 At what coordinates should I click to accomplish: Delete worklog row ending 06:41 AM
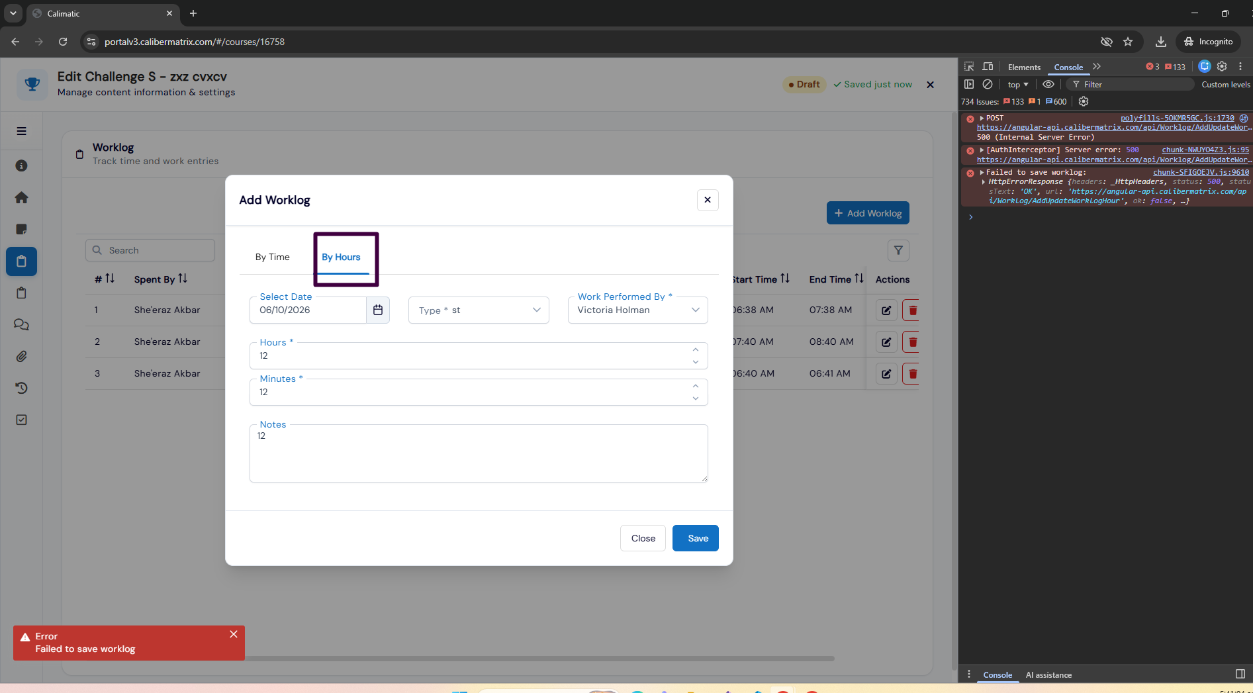(912, 374)
